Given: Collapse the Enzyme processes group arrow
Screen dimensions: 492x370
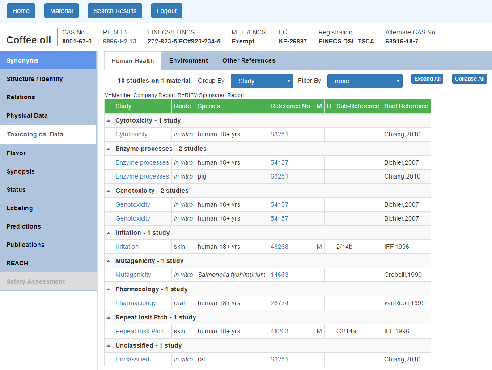Looking at the screenshot, I should (x=109, y=149).
